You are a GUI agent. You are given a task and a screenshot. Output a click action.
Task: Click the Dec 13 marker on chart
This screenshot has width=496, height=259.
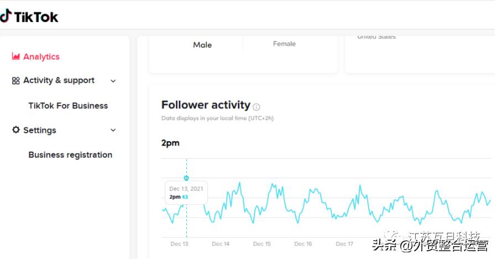[x=186, y=178]
